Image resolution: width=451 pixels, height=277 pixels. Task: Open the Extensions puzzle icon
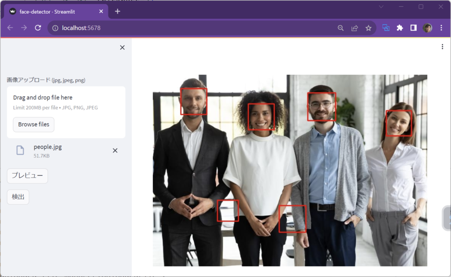[400, 28]
